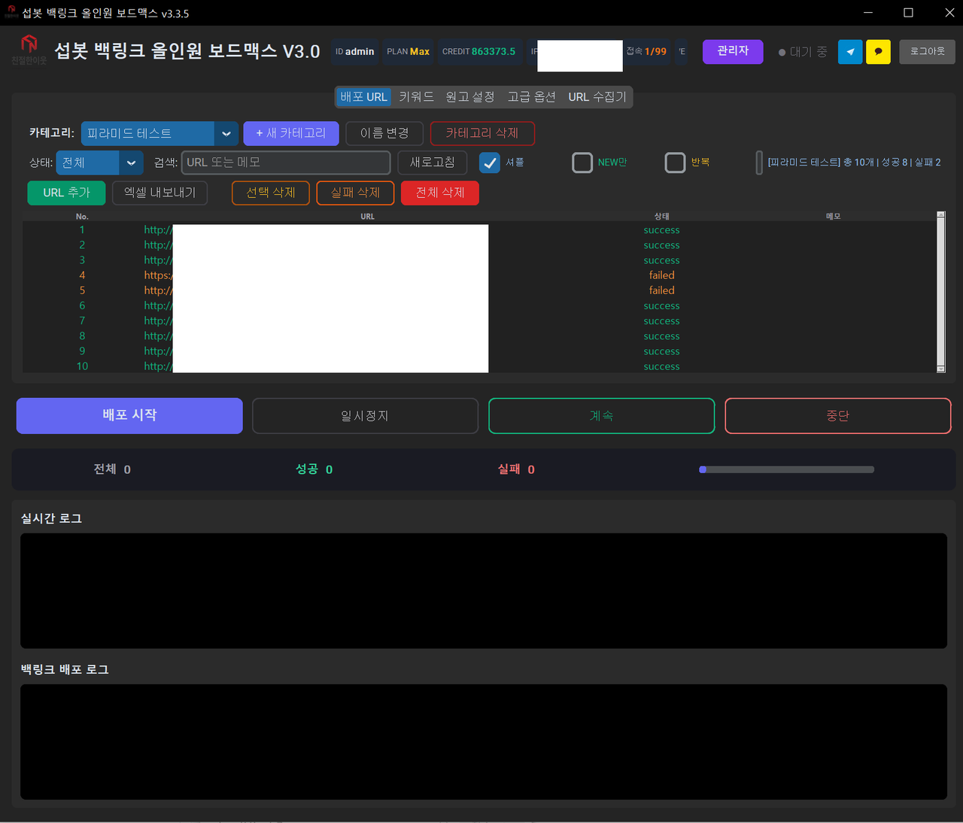Viewport: 963px width, 823px height.
Task: Click the 엑셀 내보내기 button
Action: 159,193
